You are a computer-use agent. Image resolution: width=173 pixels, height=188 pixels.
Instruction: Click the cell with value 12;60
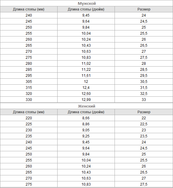click(86, 93)
